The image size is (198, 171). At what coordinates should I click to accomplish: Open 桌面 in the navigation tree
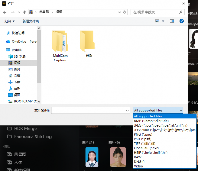[14, 95]
